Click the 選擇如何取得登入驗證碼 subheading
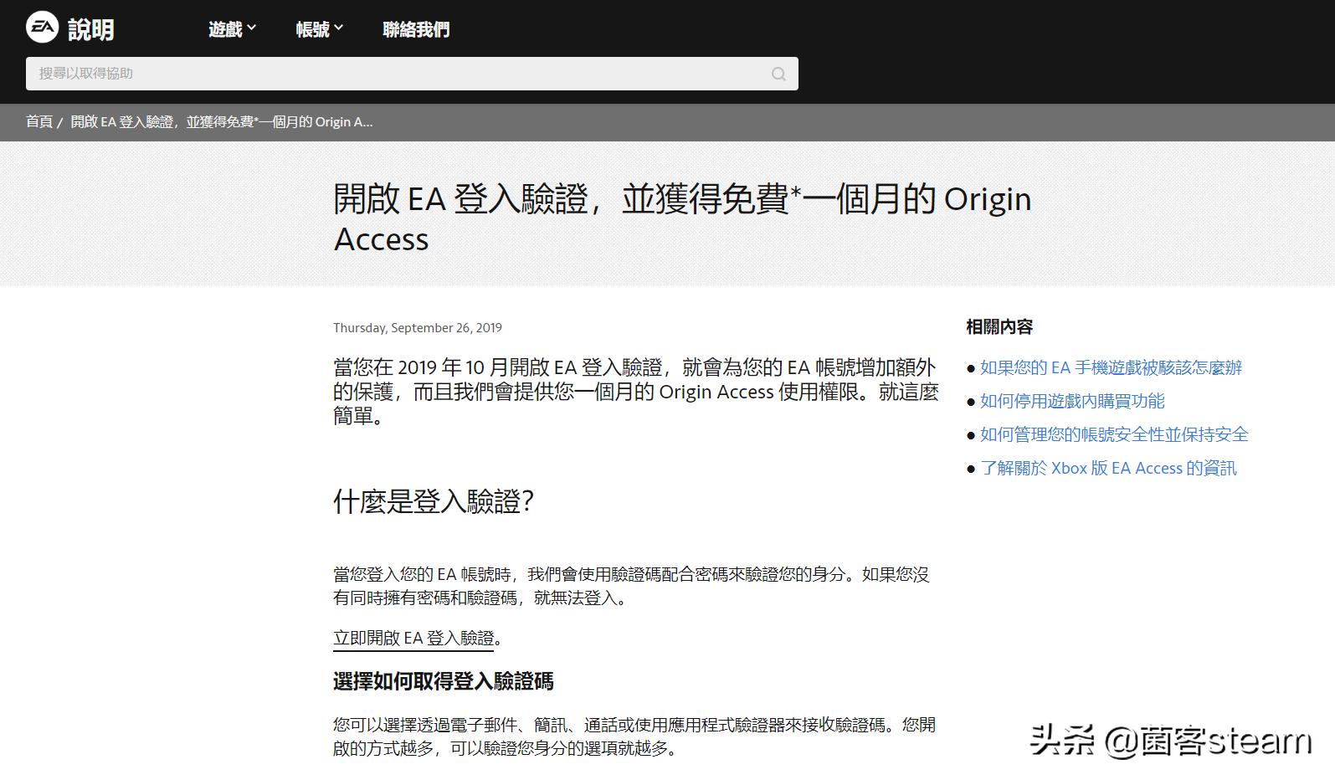Image resolution: width=1335 pixels, height=780 pixels. pos(443,681)
